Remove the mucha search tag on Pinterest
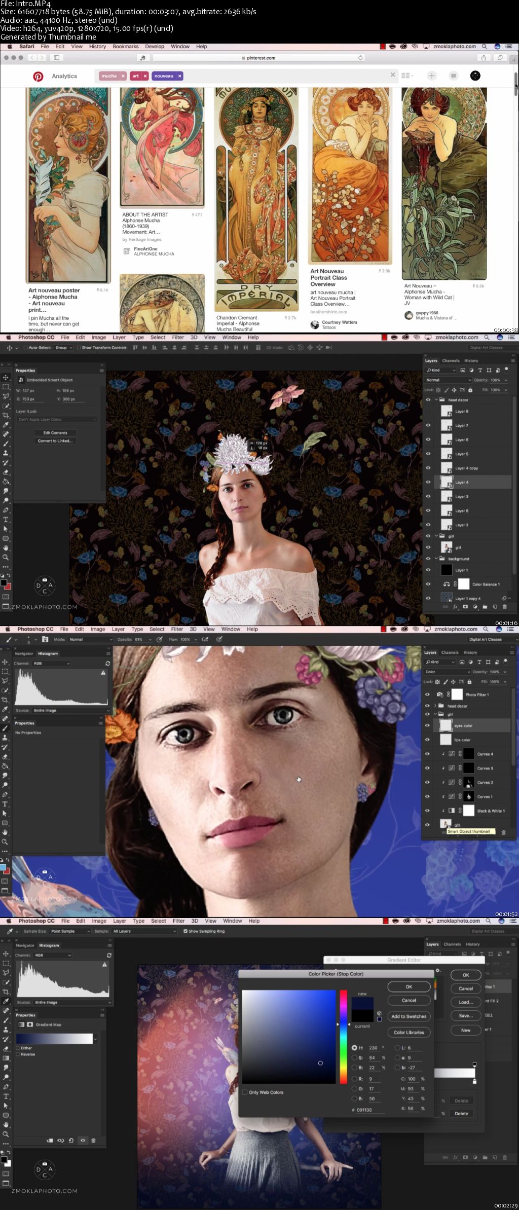519x1210 pixels. pyautogui.click(x=123, y=76)
